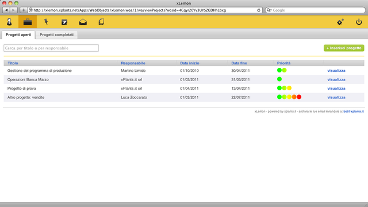Select title 'Operazioni Banca Marzo'

click(x=28, y=79)
